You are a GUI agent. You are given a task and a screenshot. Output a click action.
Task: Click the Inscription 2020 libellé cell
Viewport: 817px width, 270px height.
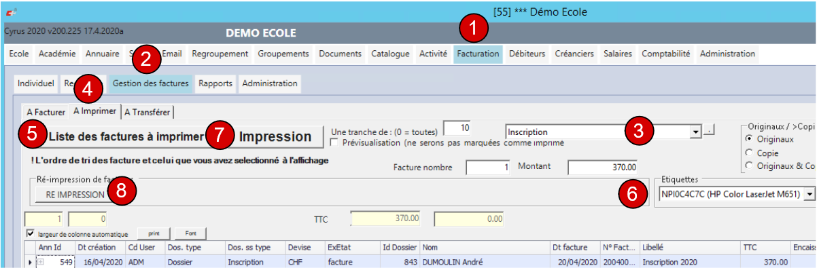point(690,262)
